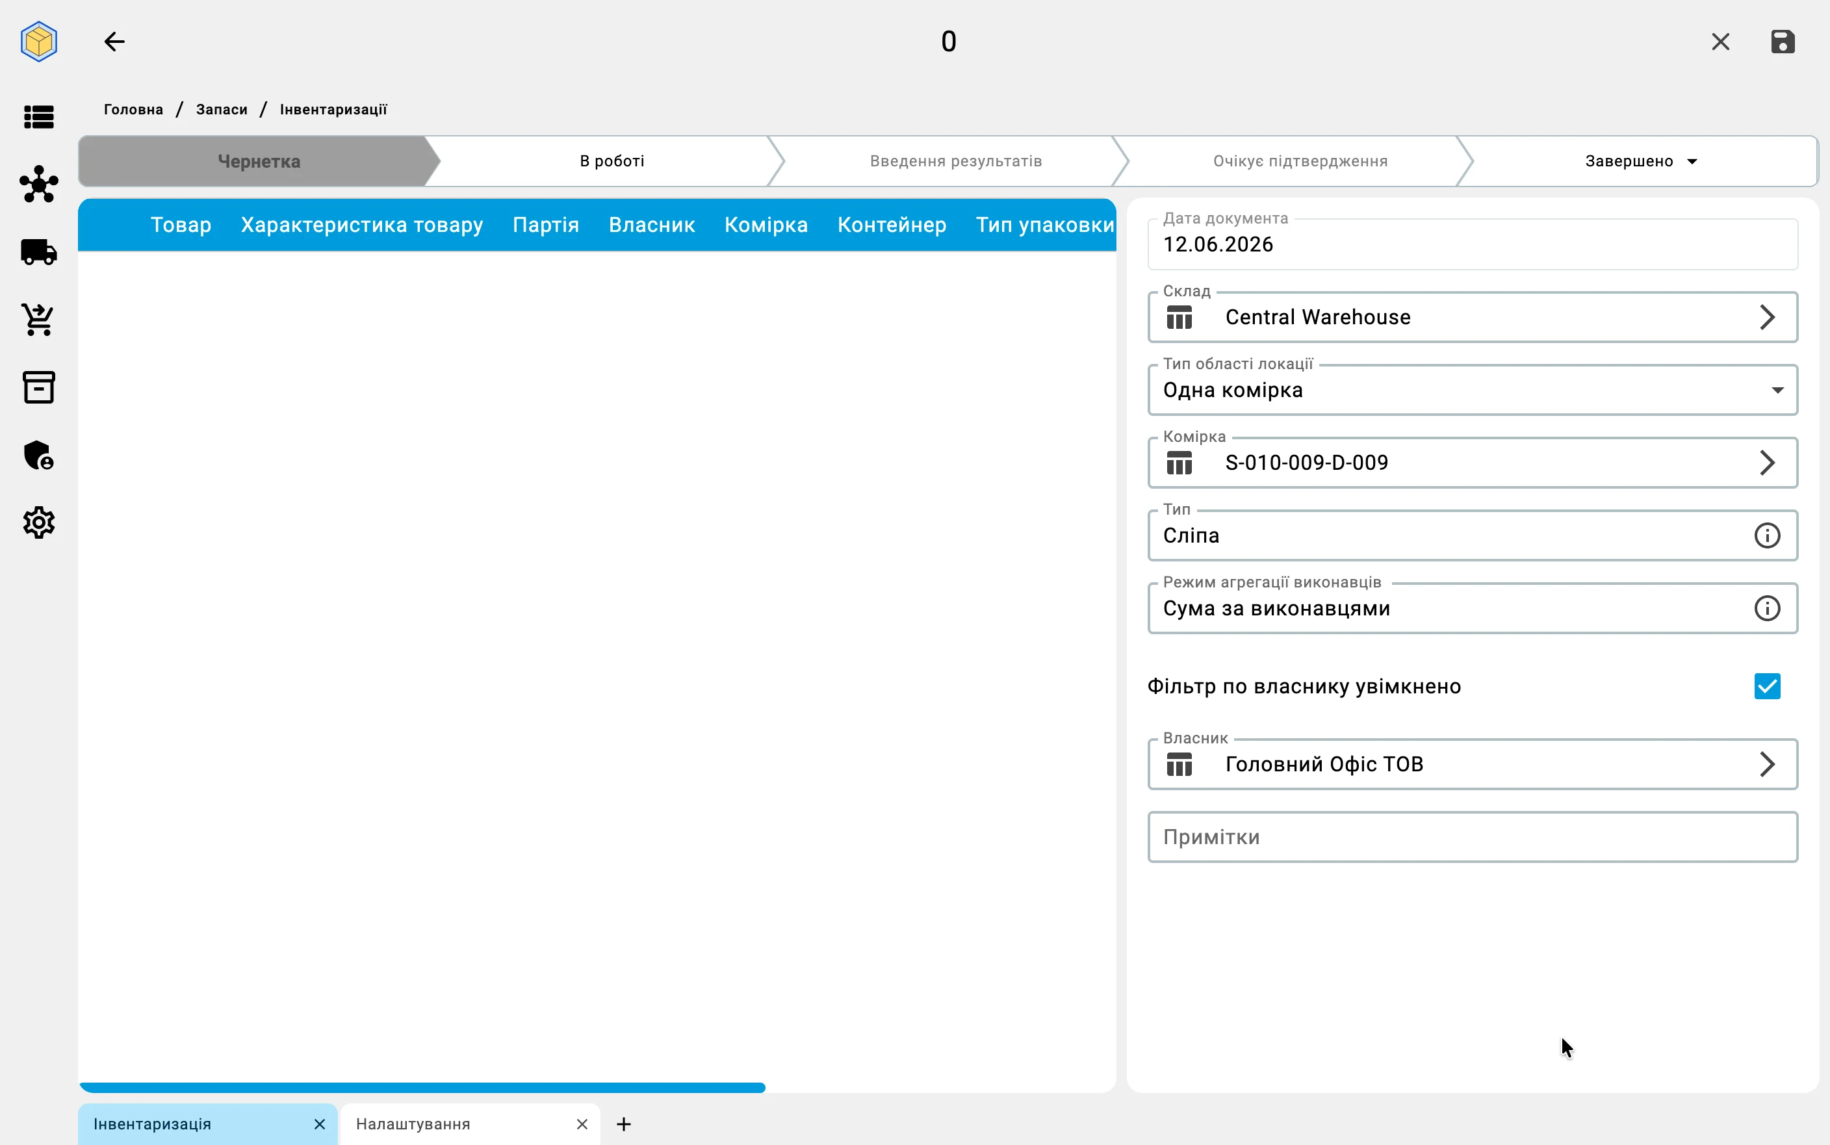The width and height of the screenshot is (1830, 1145).
Task: Open the archive box sidebar icon
Action: [38, 387]
